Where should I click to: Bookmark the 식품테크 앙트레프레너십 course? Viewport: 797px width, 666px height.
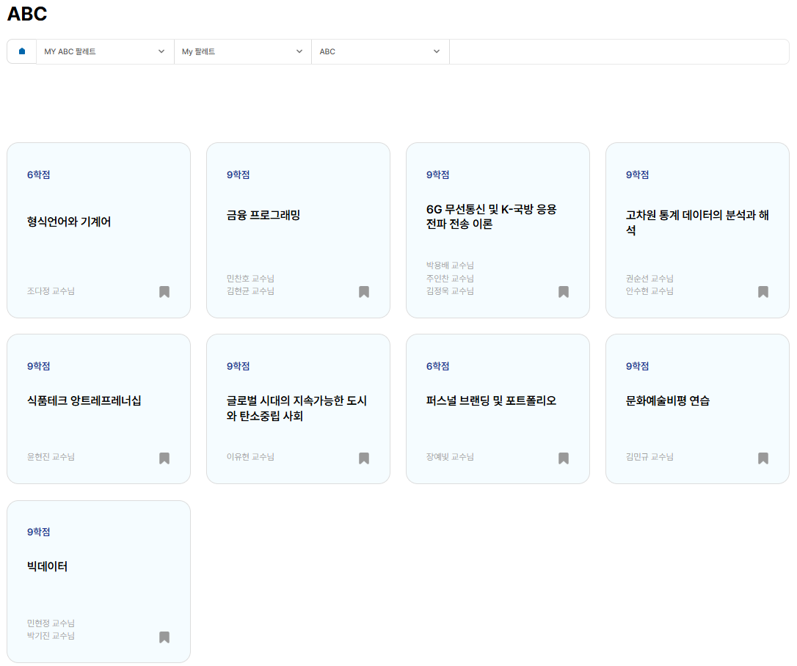tap(164, 458)
